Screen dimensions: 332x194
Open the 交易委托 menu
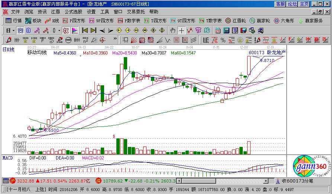point(136,12)
